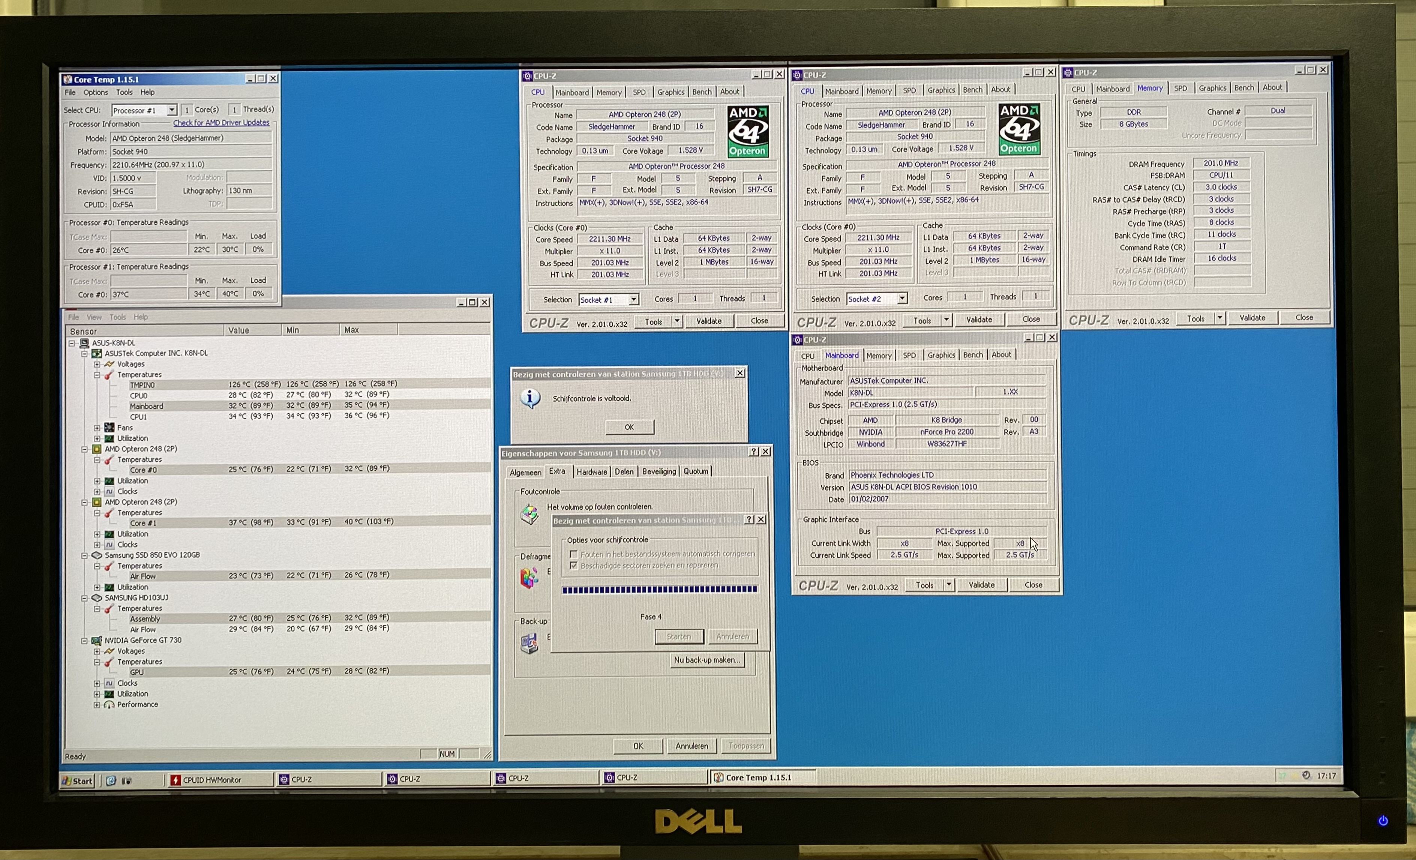Open Tools dropdown arrow in Mainboard CPU-Z window
This screenshot has width=1416, height=860.
[949, 585]
